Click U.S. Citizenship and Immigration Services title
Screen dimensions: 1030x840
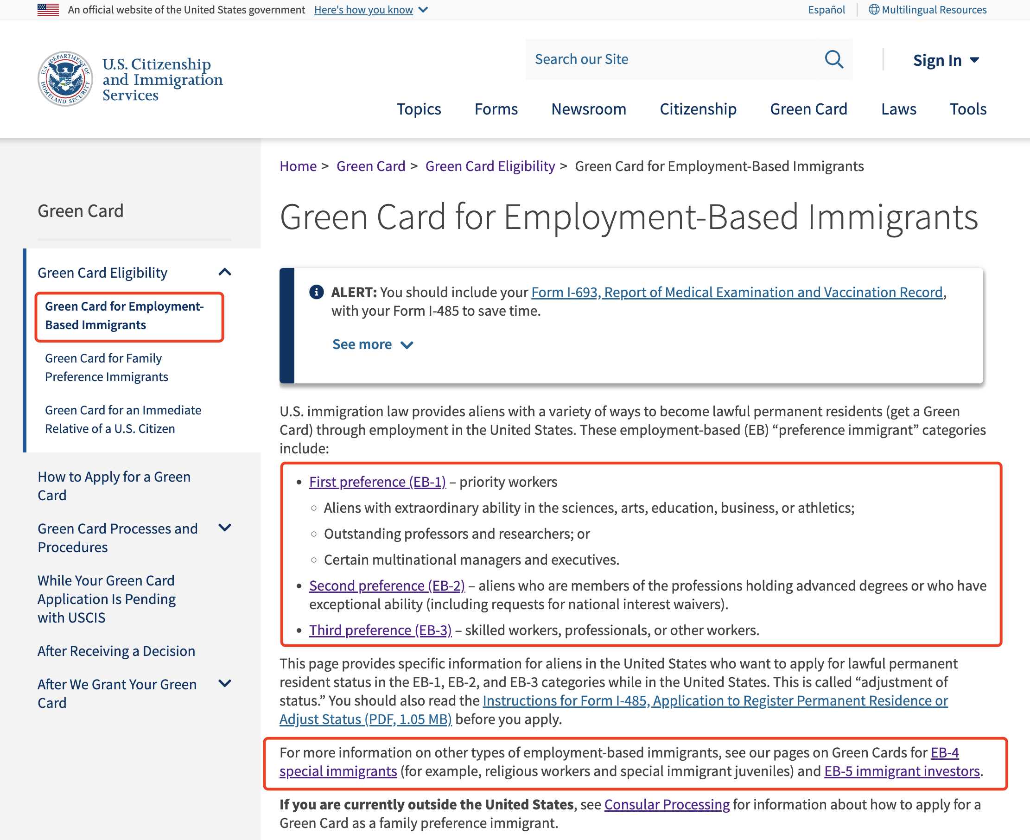(162, 79)
